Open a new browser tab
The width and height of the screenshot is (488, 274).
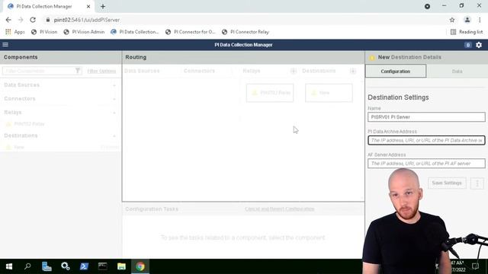pos(103,6)
